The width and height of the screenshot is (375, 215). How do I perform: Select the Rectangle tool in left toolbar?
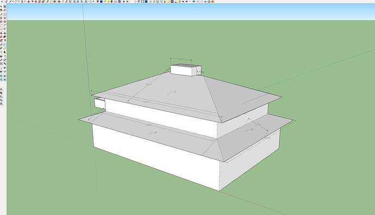coord(1,18)
